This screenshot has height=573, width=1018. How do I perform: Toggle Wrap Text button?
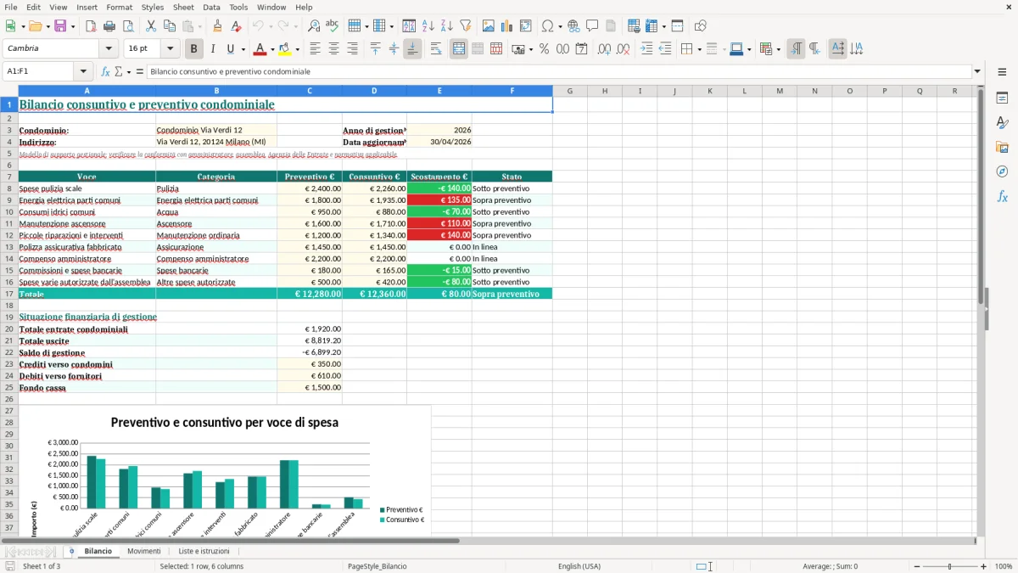tap(435, 49)
